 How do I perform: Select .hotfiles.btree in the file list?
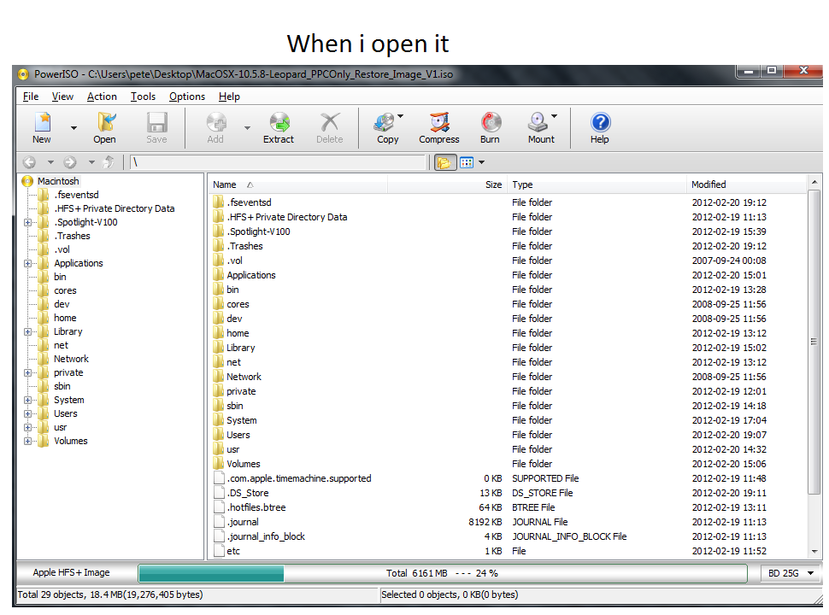point(256,507)
